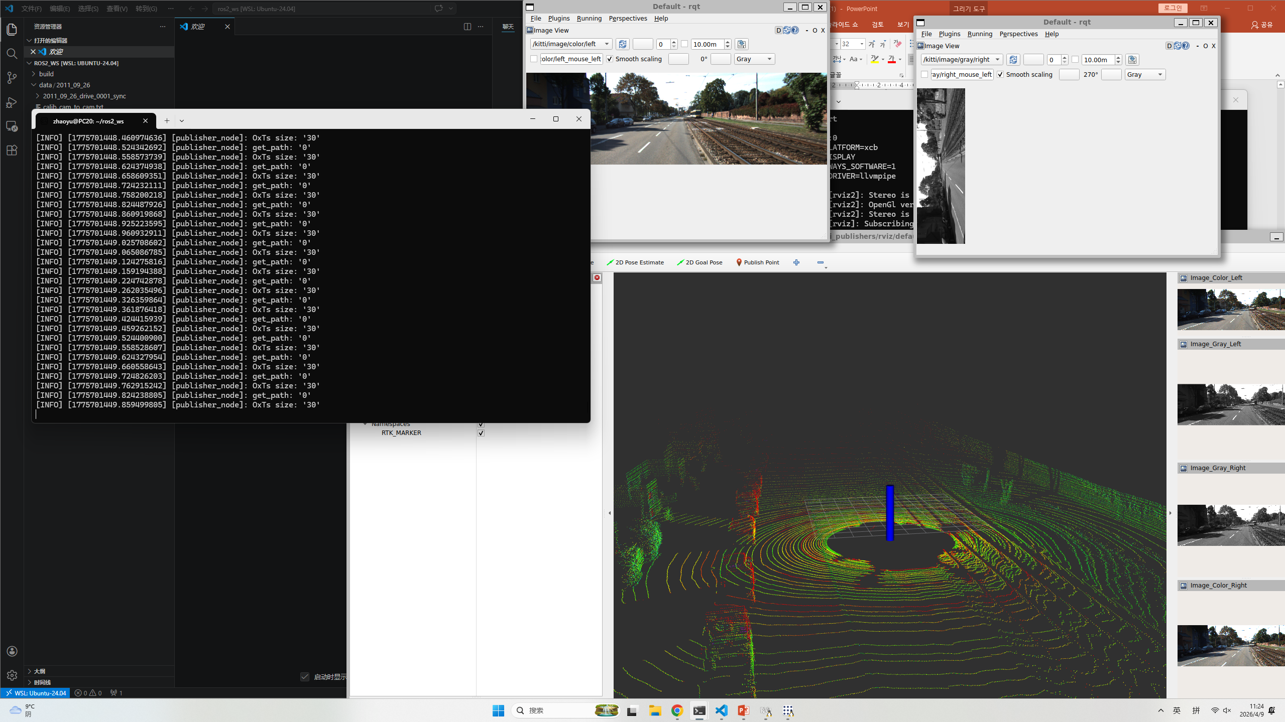1285x722 pixels.
Task: Add a new tool with the RViz plus icon
Action: tap(796, 262)
